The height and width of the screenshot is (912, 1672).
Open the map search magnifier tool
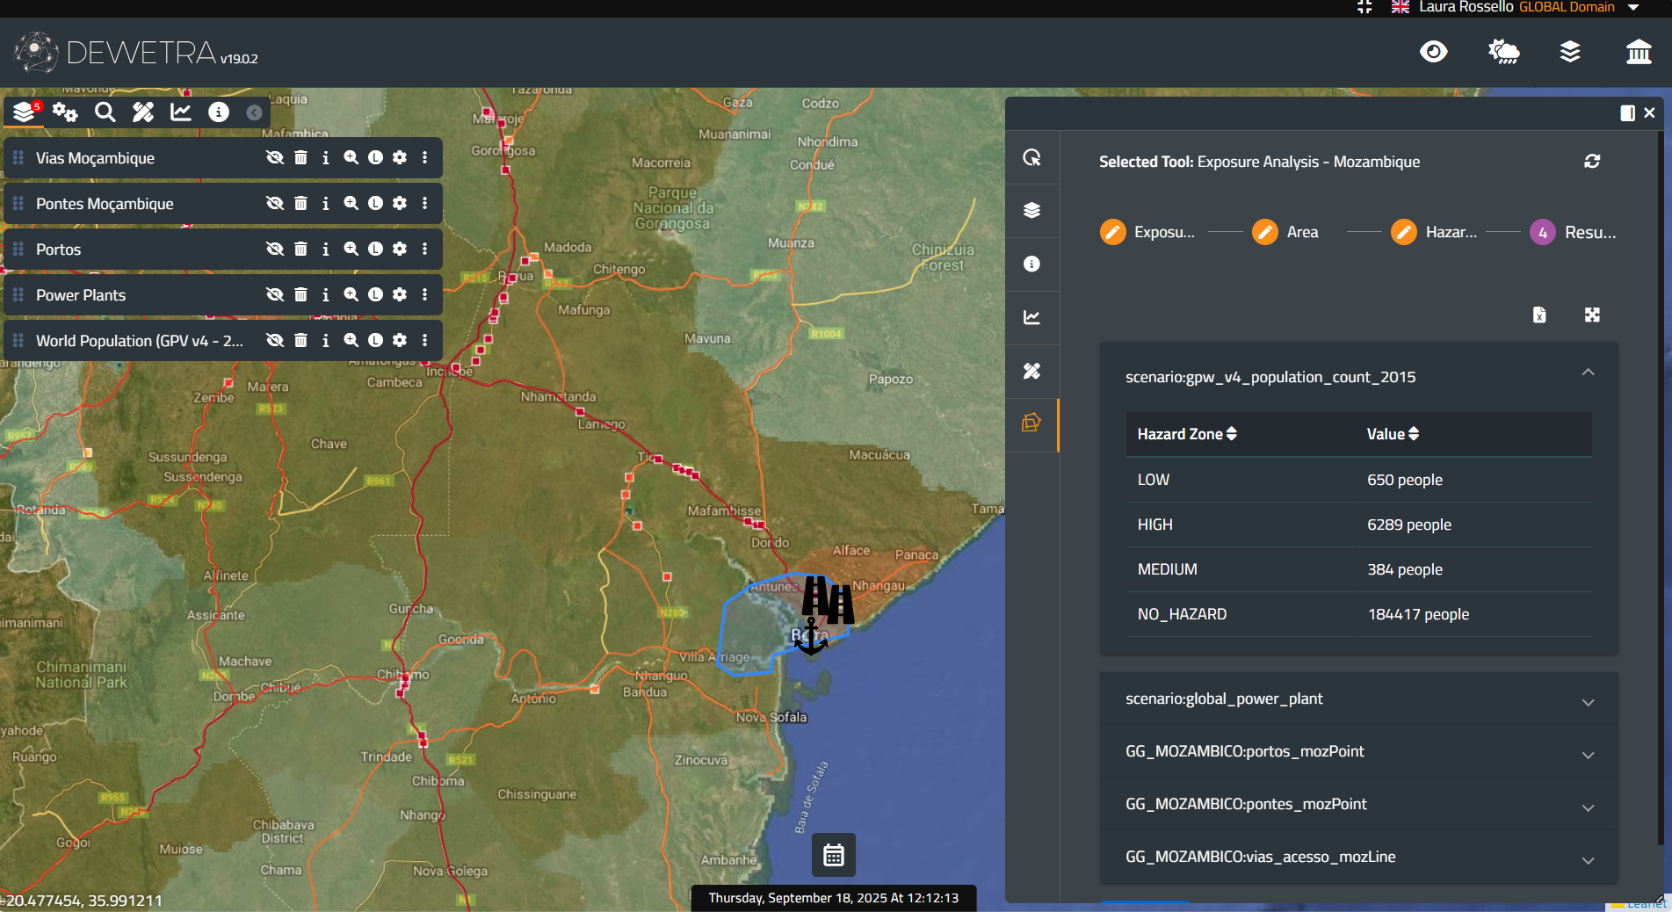point(105,112)
